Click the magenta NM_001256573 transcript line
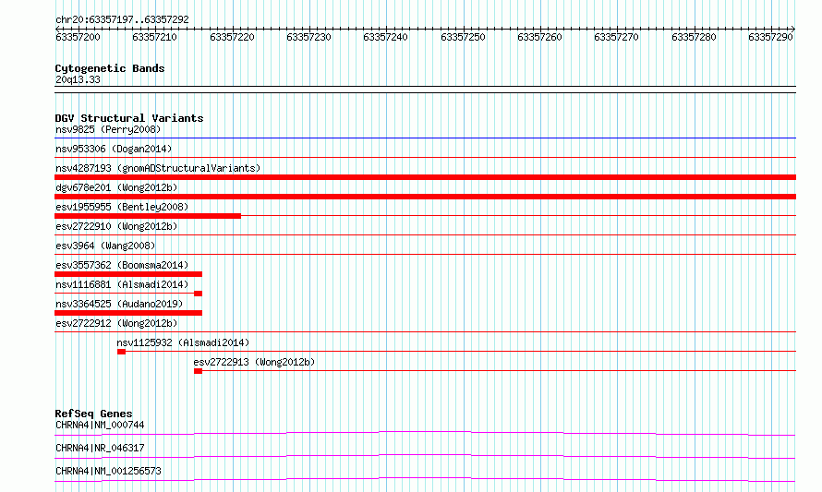Image resolution: width=822 pixels, height=492 pixels. pos(425,479)
